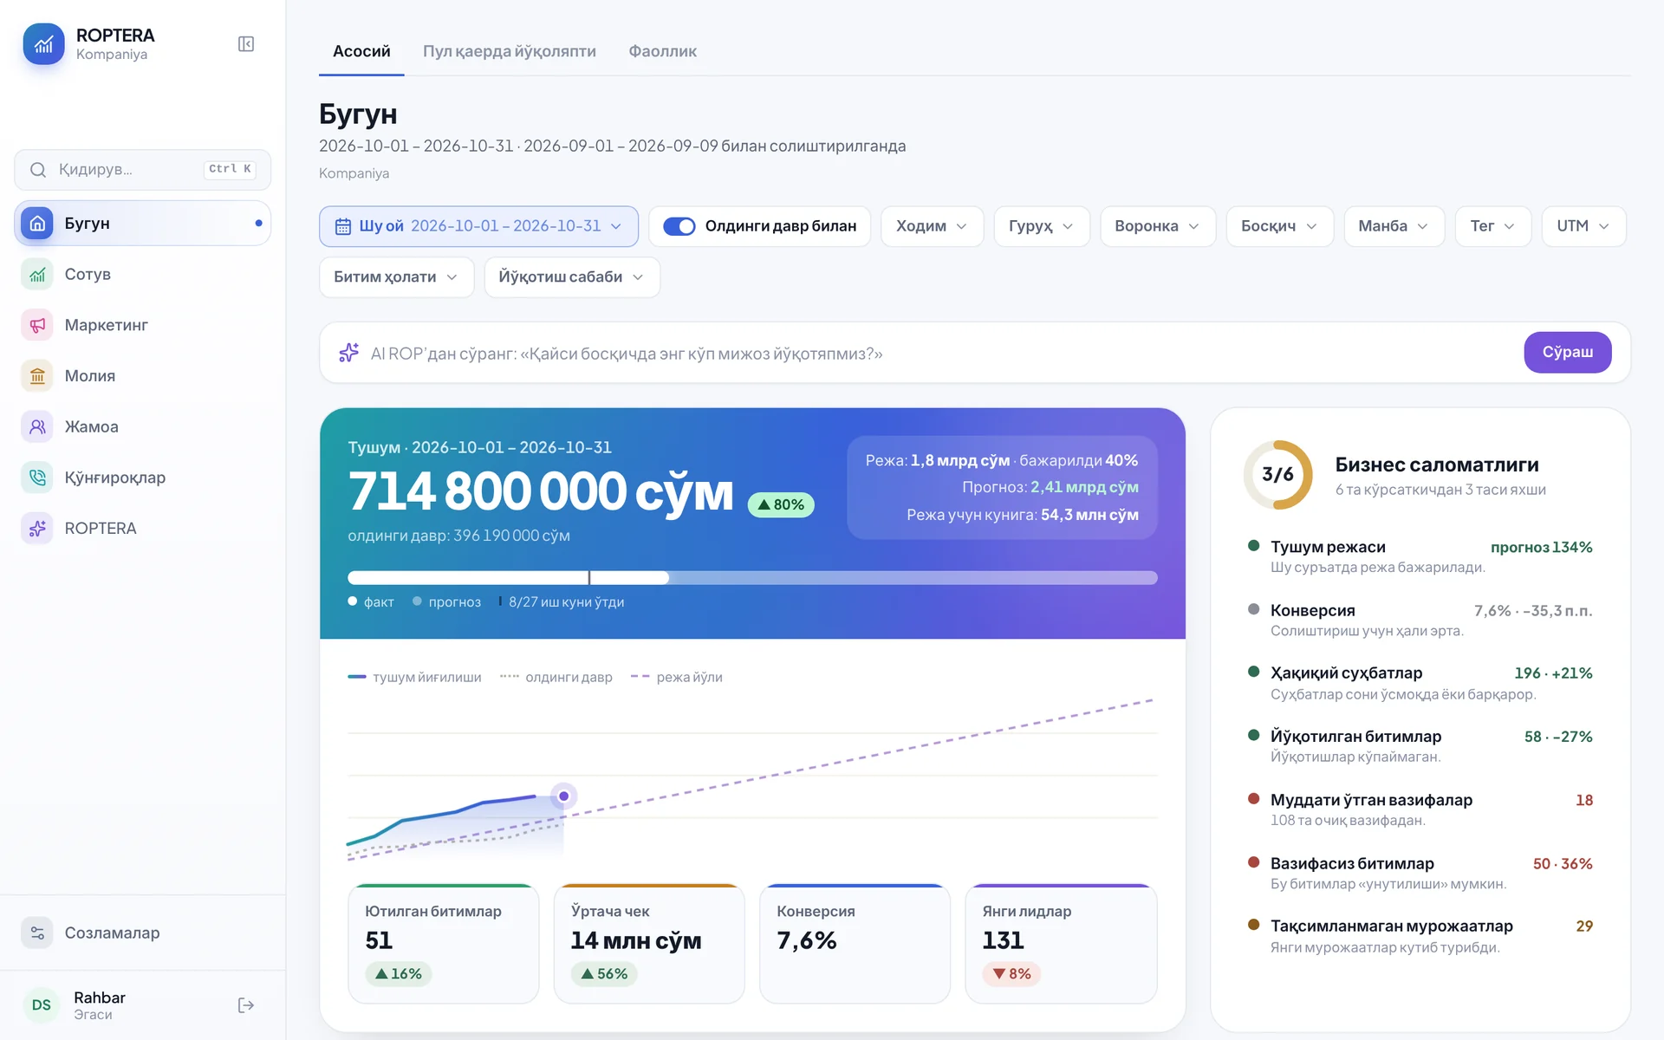
Task: Click the Молия bank icon
Action: 37,376
